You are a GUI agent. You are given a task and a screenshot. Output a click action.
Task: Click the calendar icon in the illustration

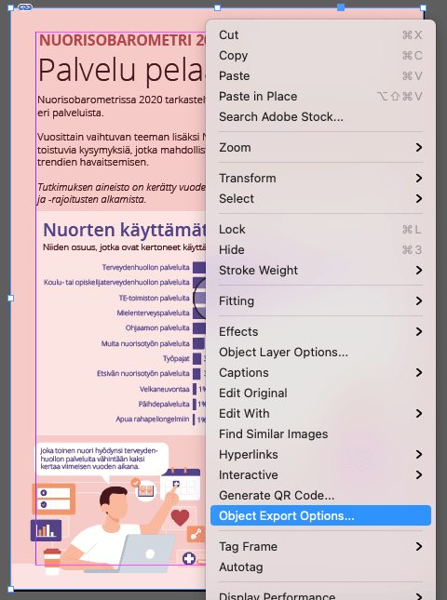point(181,484)
